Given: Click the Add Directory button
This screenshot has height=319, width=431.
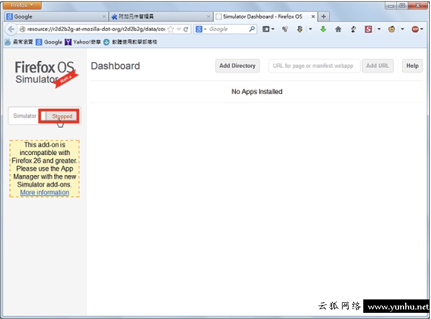Looking at the screenshot, I should (237, 65).
